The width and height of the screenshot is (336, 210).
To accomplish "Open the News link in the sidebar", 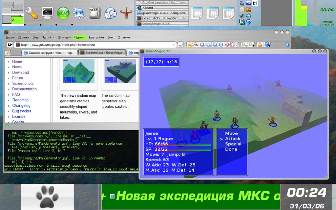I will tap(17, 67).
